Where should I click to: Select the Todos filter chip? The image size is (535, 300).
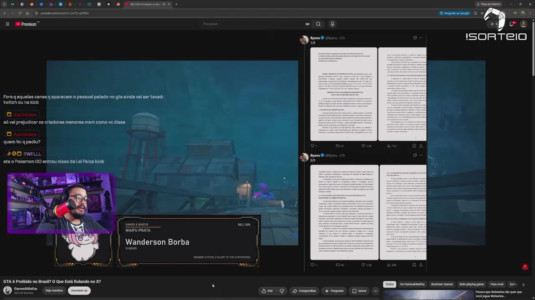coord(390,285)
